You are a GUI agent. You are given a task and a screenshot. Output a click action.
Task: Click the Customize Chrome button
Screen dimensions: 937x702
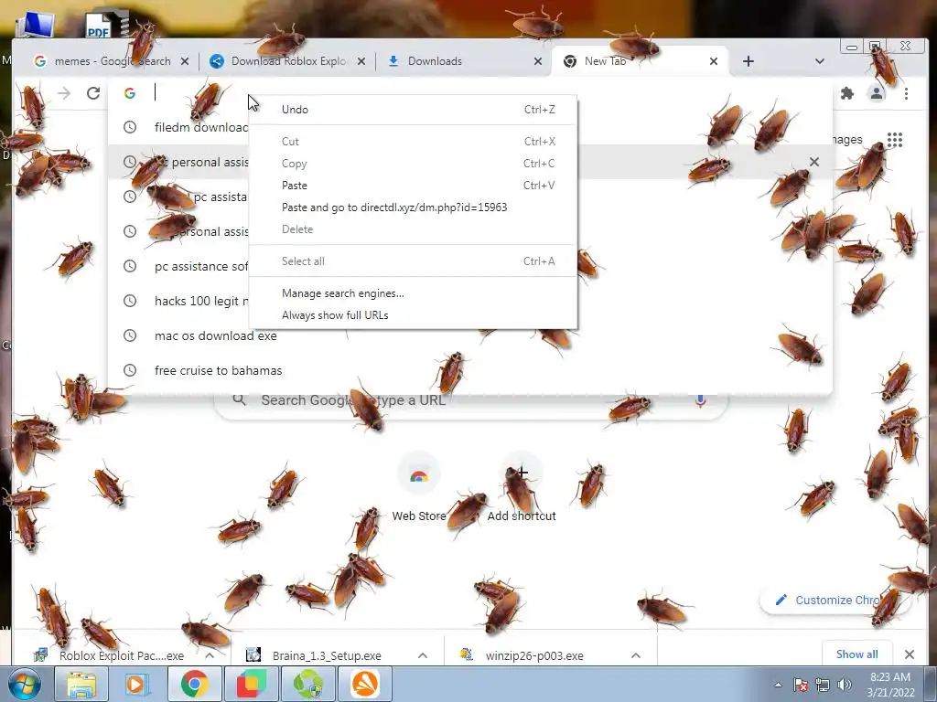(x=835, y=600)
